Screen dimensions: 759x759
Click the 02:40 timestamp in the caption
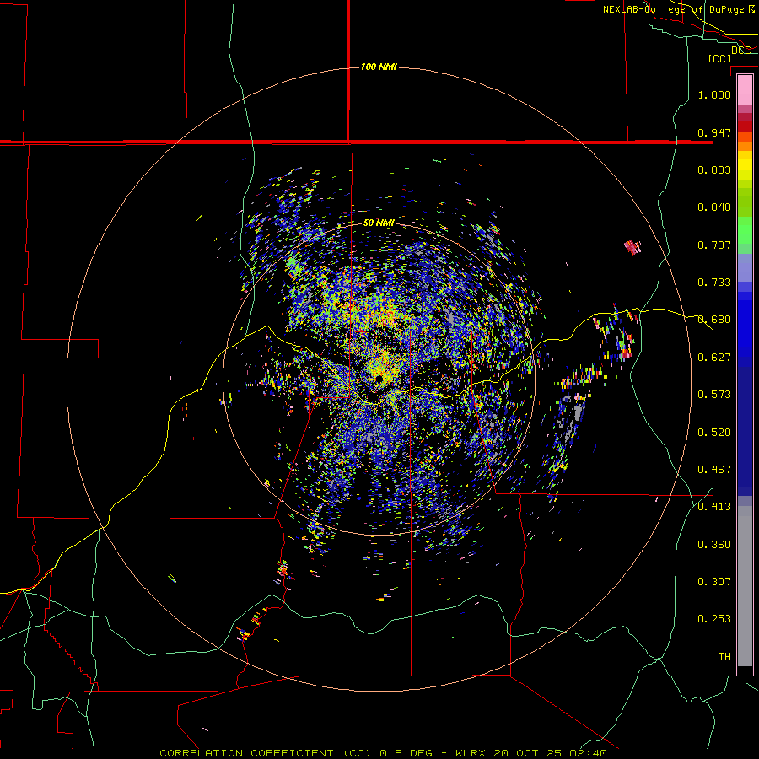click(589, 753)
